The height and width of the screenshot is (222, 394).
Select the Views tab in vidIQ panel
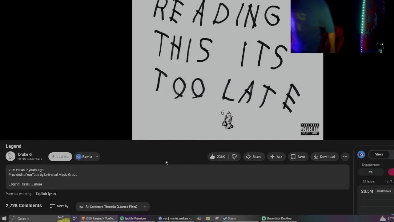(x=379, y=154)
